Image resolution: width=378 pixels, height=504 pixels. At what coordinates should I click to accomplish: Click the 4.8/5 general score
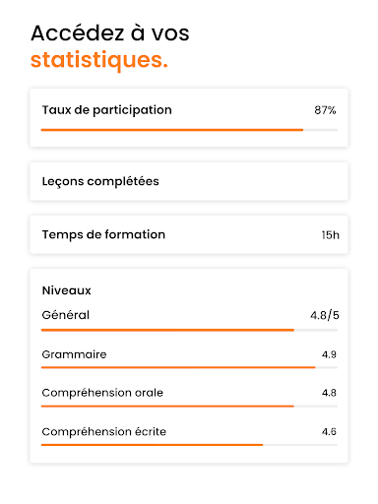pyautogui.click(x=325, y=315)
